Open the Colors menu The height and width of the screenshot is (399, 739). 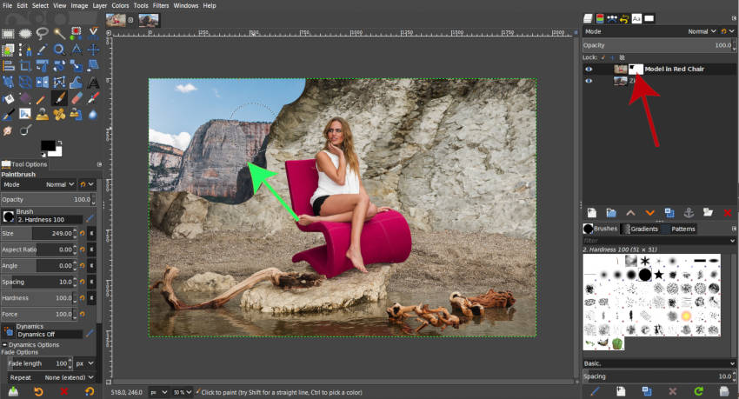[x=120, y=6]
